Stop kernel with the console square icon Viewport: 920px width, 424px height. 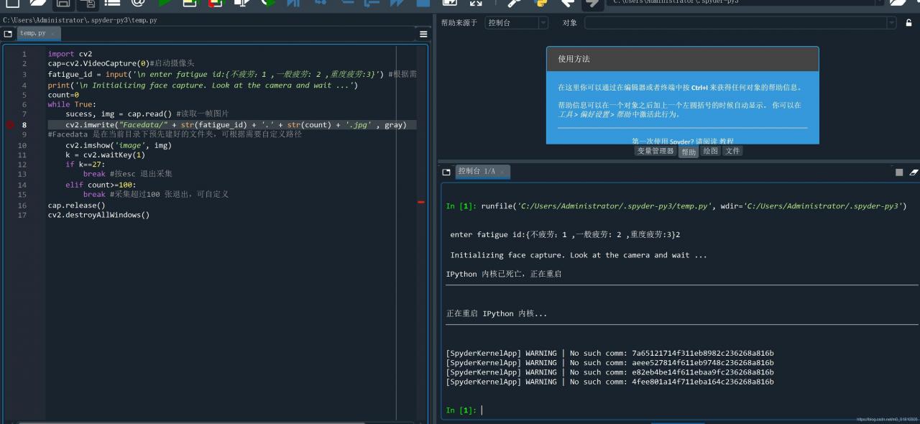tap(899, 172)
